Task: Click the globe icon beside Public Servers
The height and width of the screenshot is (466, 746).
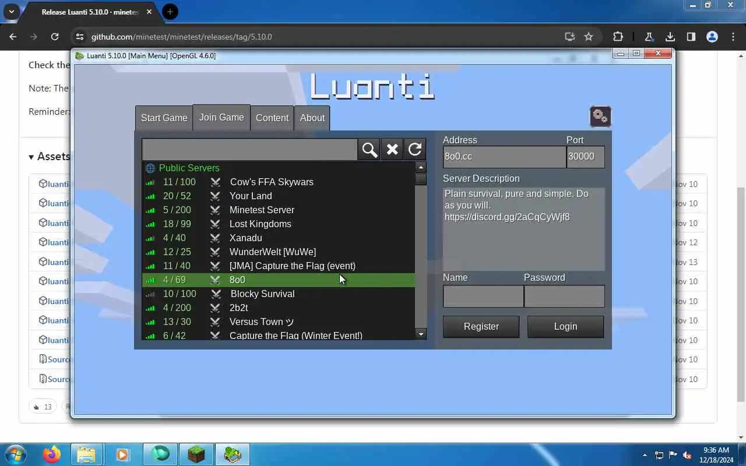Action: click(150, 168)
